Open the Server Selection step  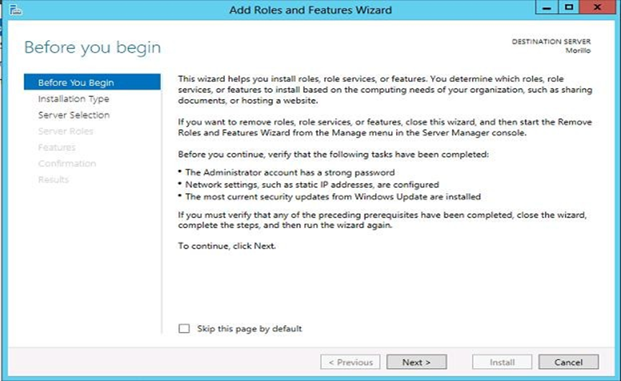pyautogui.click(x=73, y=115)
